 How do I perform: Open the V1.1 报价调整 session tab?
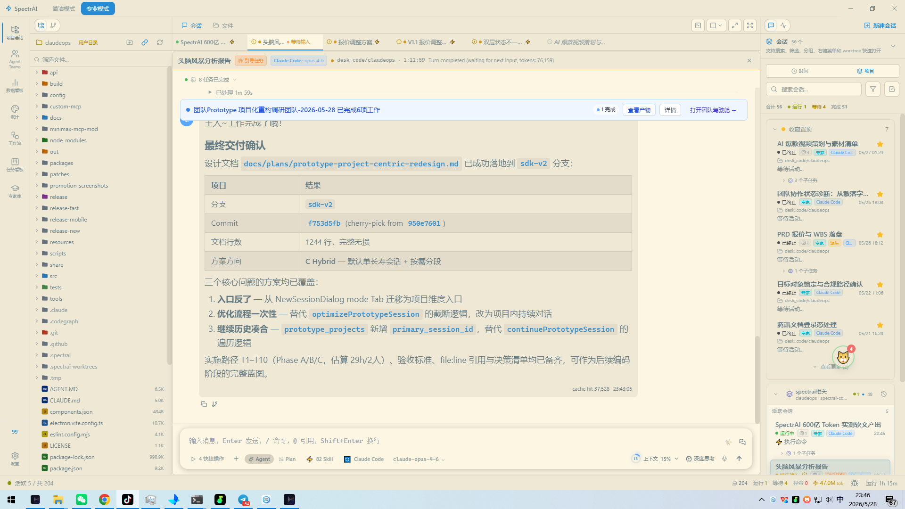(x=426, y=42)
